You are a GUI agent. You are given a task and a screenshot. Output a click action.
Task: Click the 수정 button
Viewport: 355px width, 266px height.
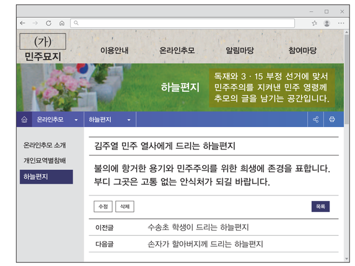click(x=103, y=206)
